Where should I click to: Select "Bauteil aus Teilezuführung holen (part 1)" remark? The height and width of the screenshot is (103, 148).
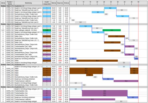(x=26, y=28)
